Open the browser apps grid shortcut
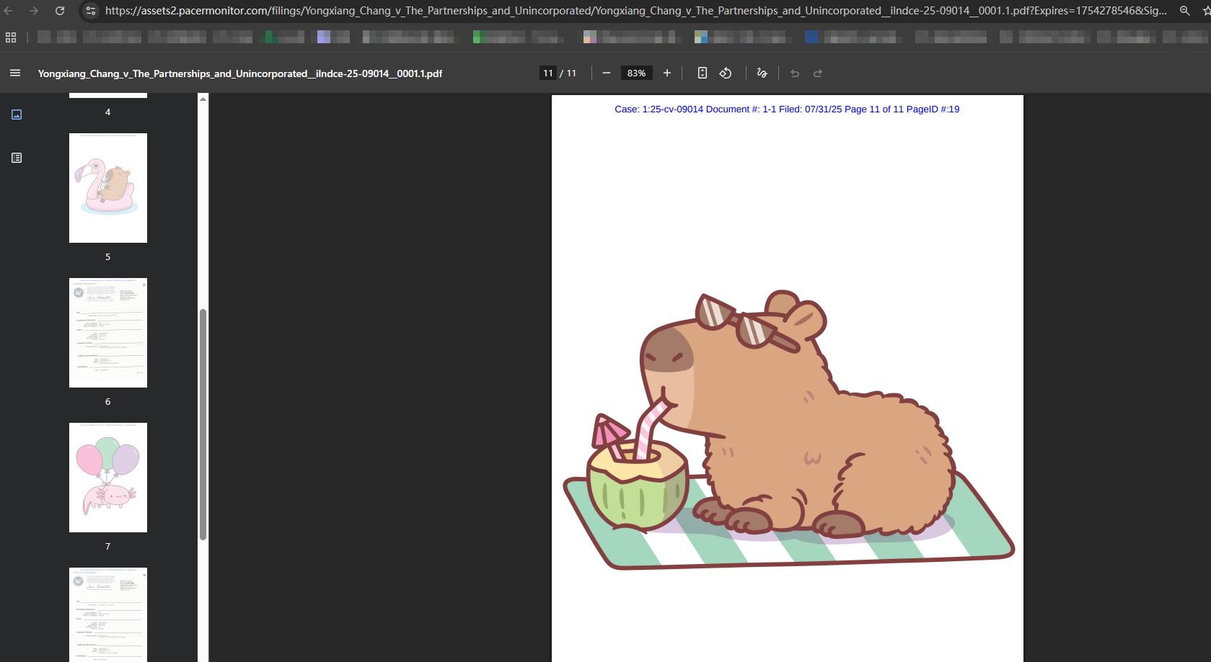Viewport: 1211px width, 662px height. pos(11,37)
